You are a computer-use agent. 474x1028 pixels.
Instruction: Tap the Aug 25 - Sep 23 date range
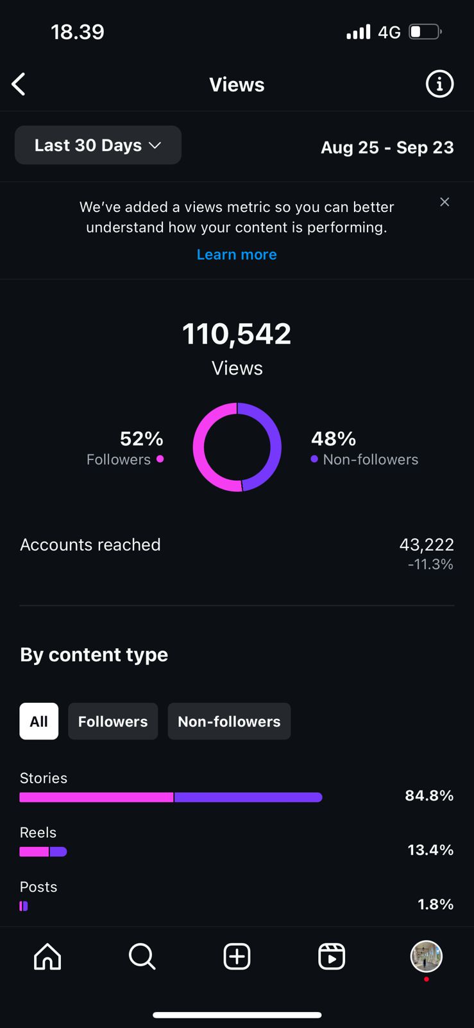pos(387,147)
